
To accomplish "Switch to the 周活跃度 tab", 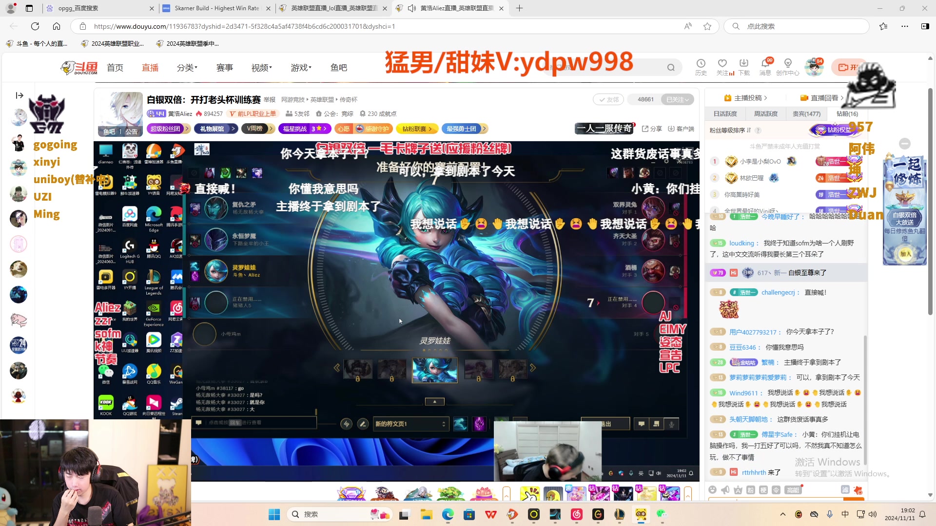I will pos(766,114).
